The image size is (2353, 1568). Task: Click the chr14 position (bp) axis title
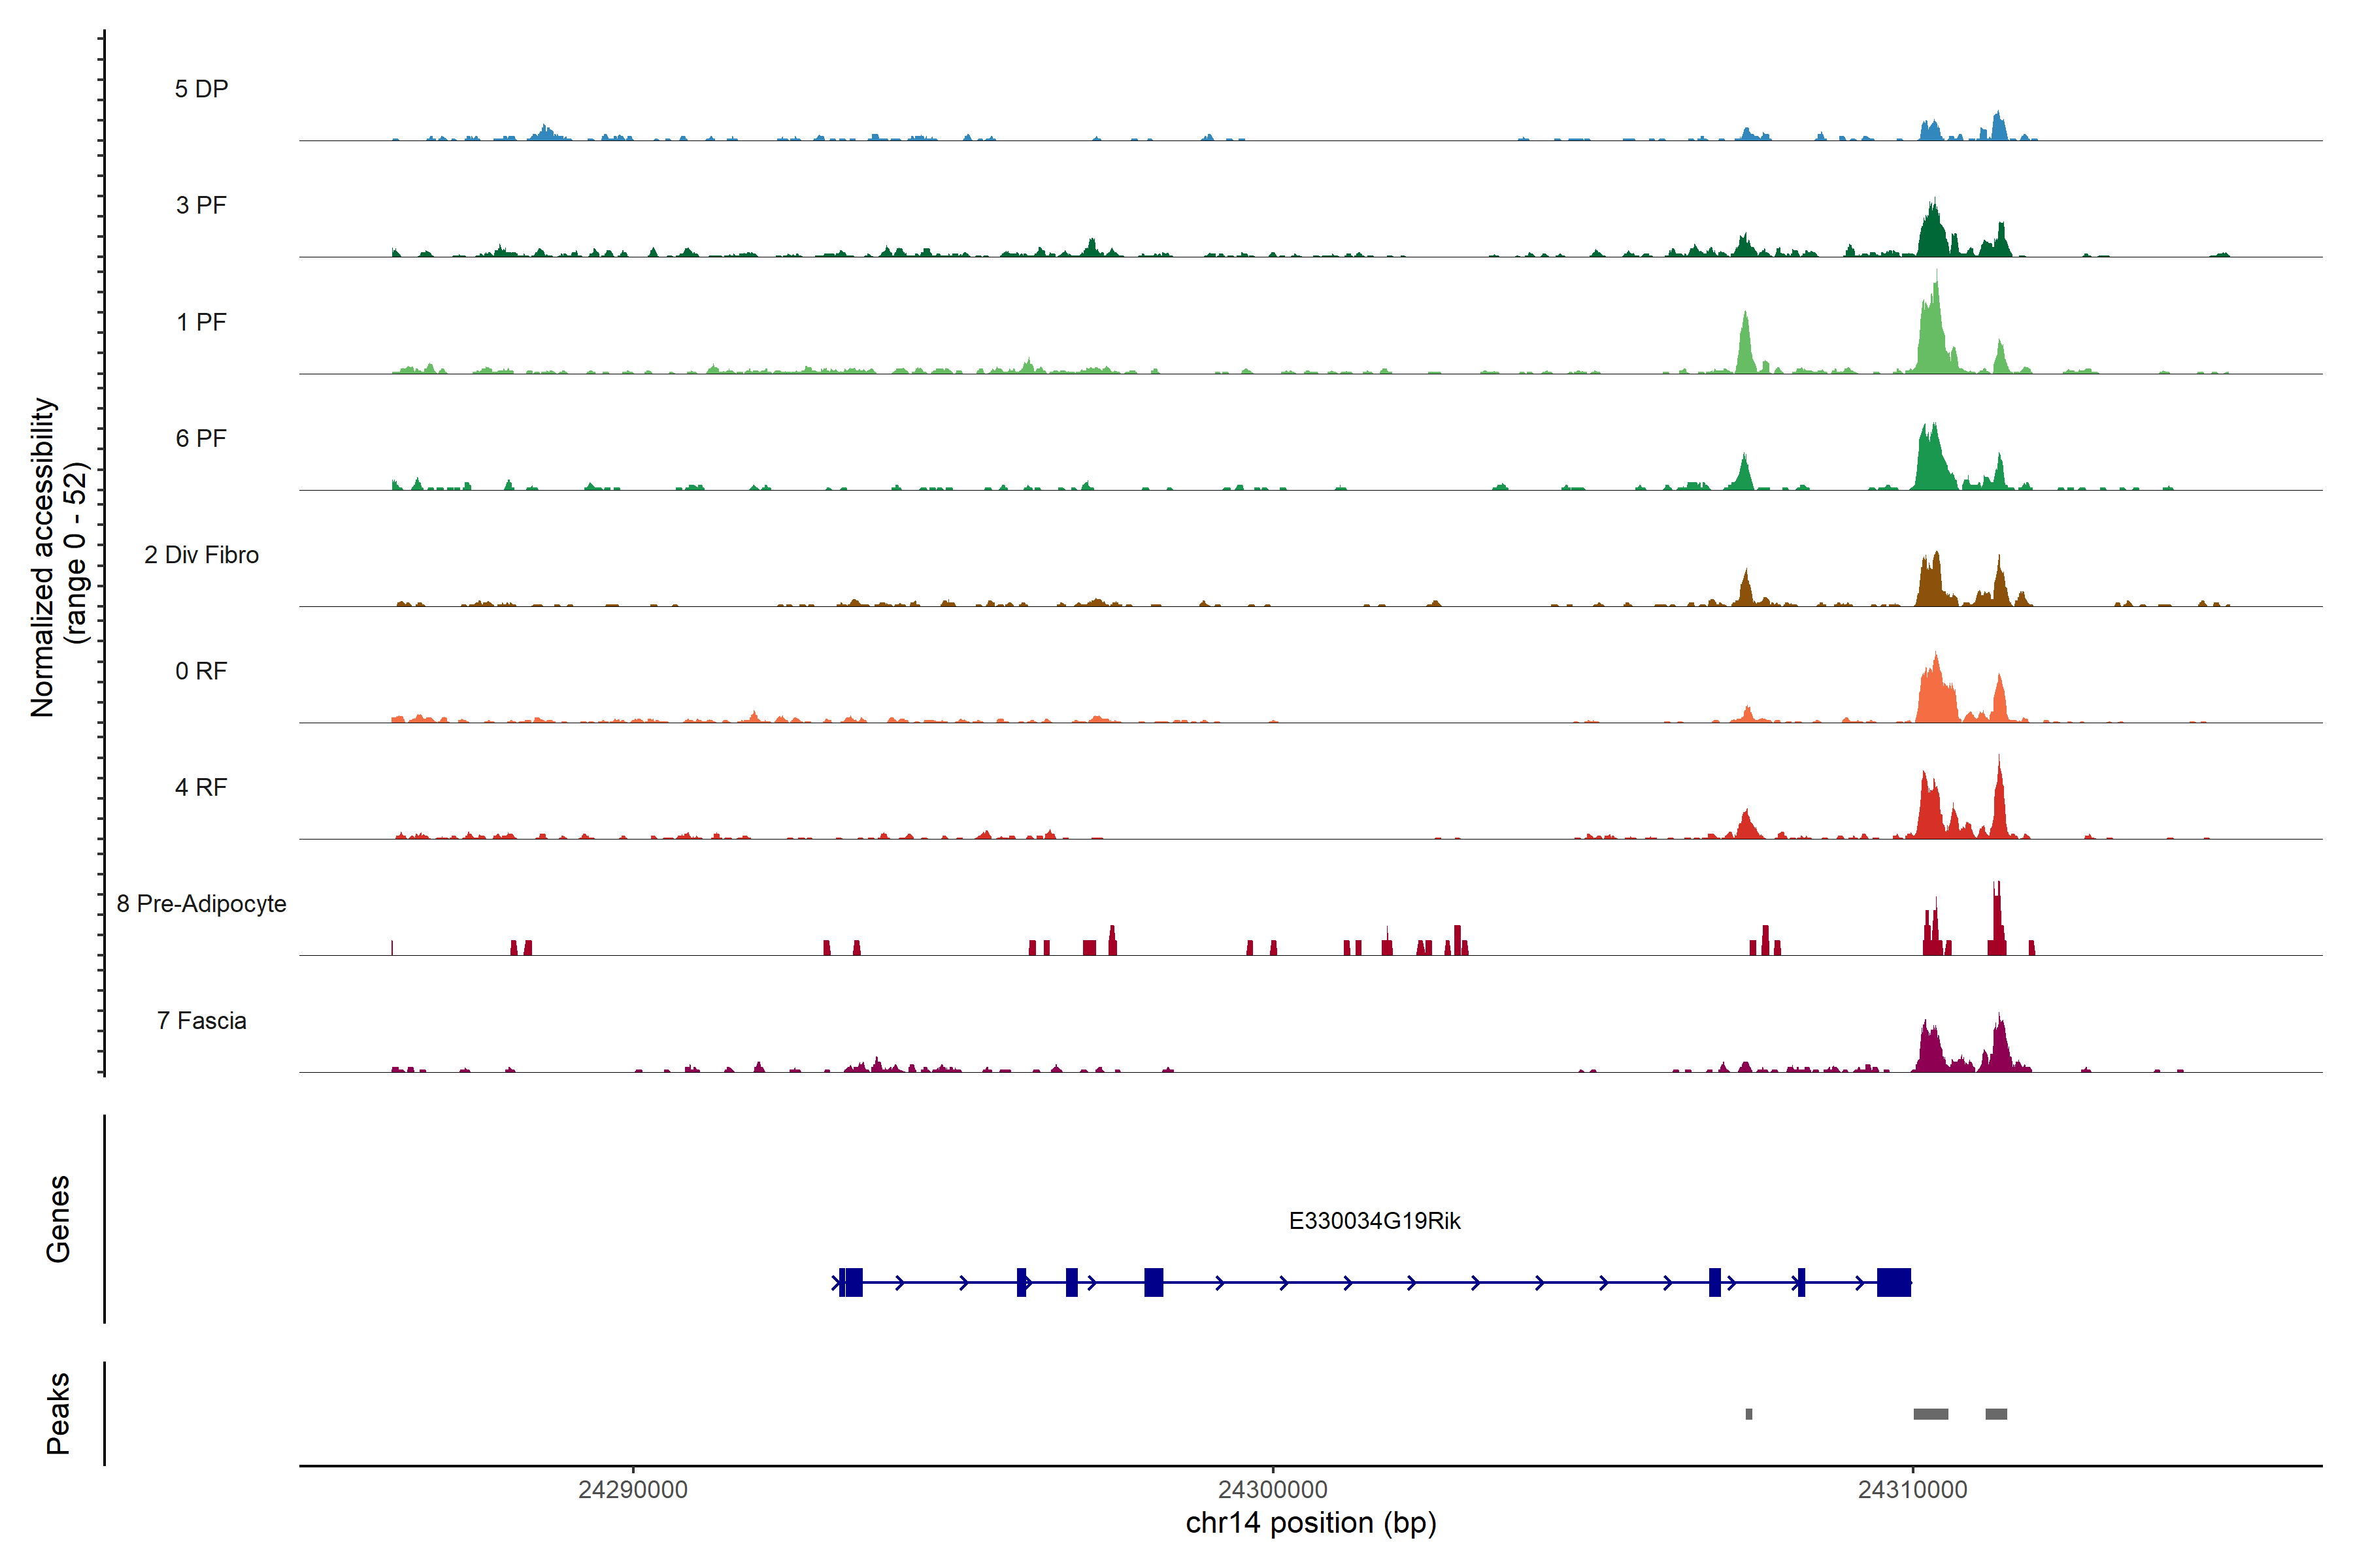(x=1310, y=1523)
